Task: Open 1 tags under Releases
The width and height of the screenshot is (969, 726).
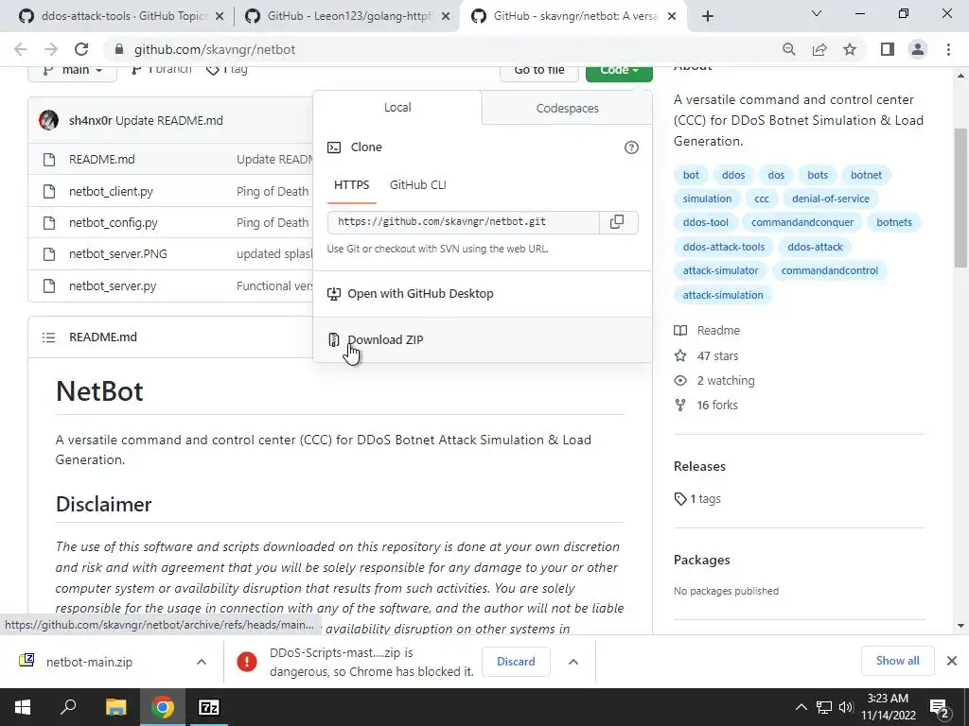Action: [x=697, y=499]
